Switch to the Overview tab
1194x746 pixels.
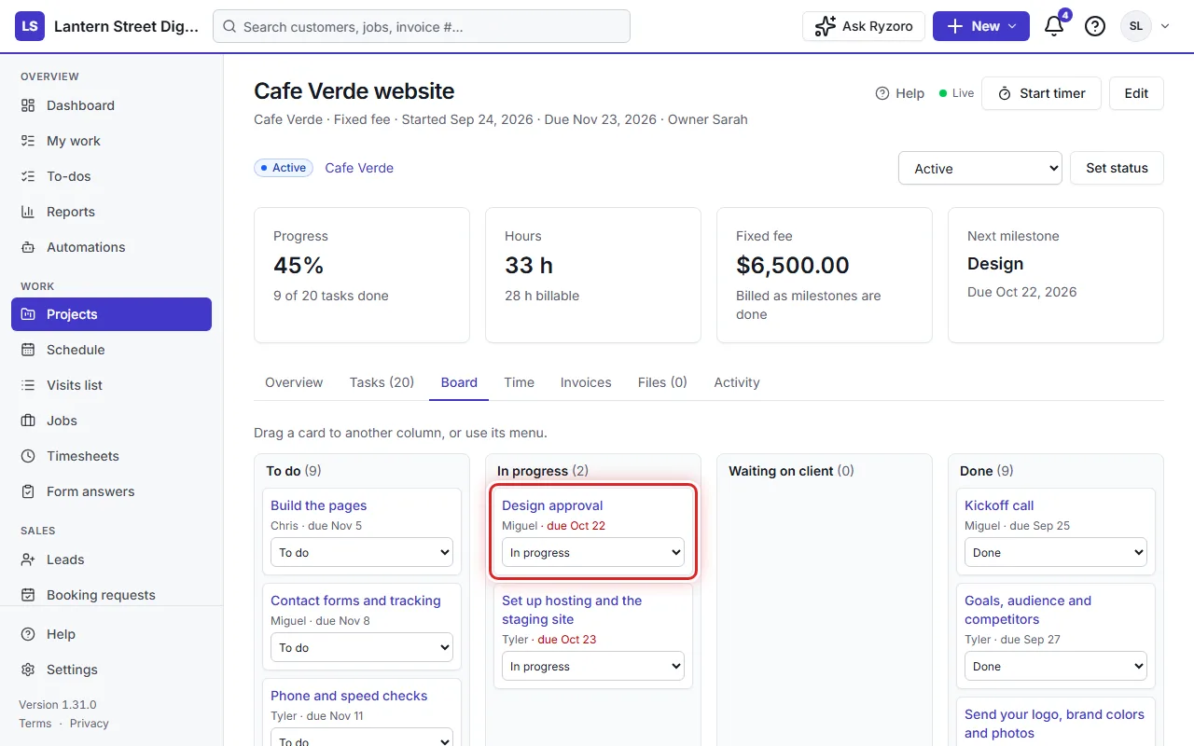pos(294,382)
